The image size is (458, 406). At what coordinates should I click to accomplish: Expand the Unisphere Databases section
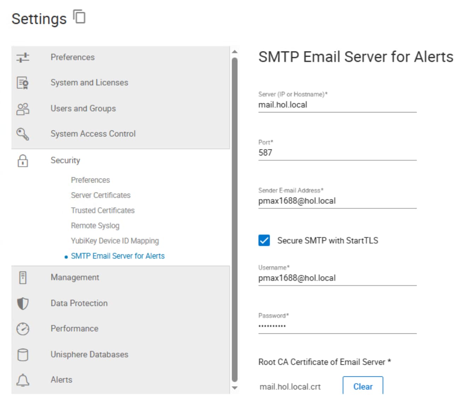pyautogui.click(x=121, y=355)
